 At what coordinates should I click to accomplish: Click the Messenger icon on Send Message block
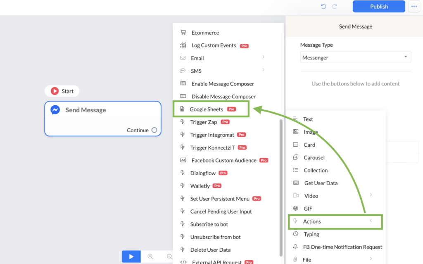(x=55, y=110)
